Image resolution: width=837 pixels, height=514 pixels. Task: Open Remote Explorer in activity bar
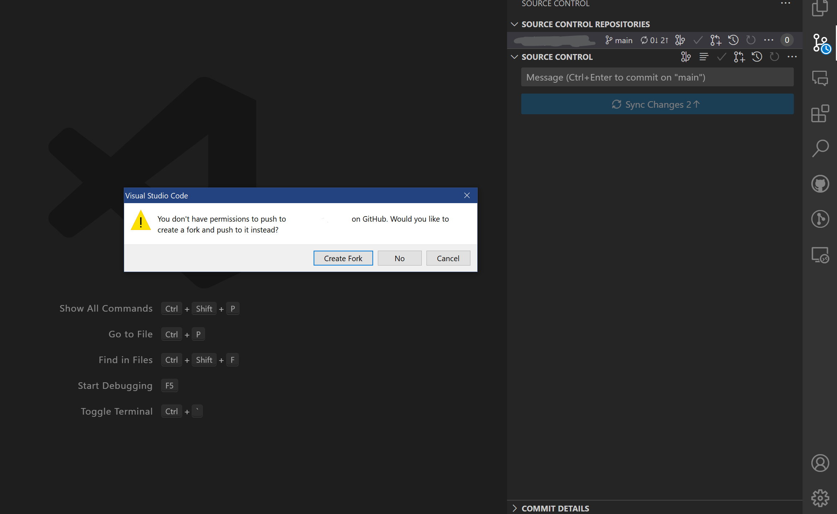[x=820, y=255]
